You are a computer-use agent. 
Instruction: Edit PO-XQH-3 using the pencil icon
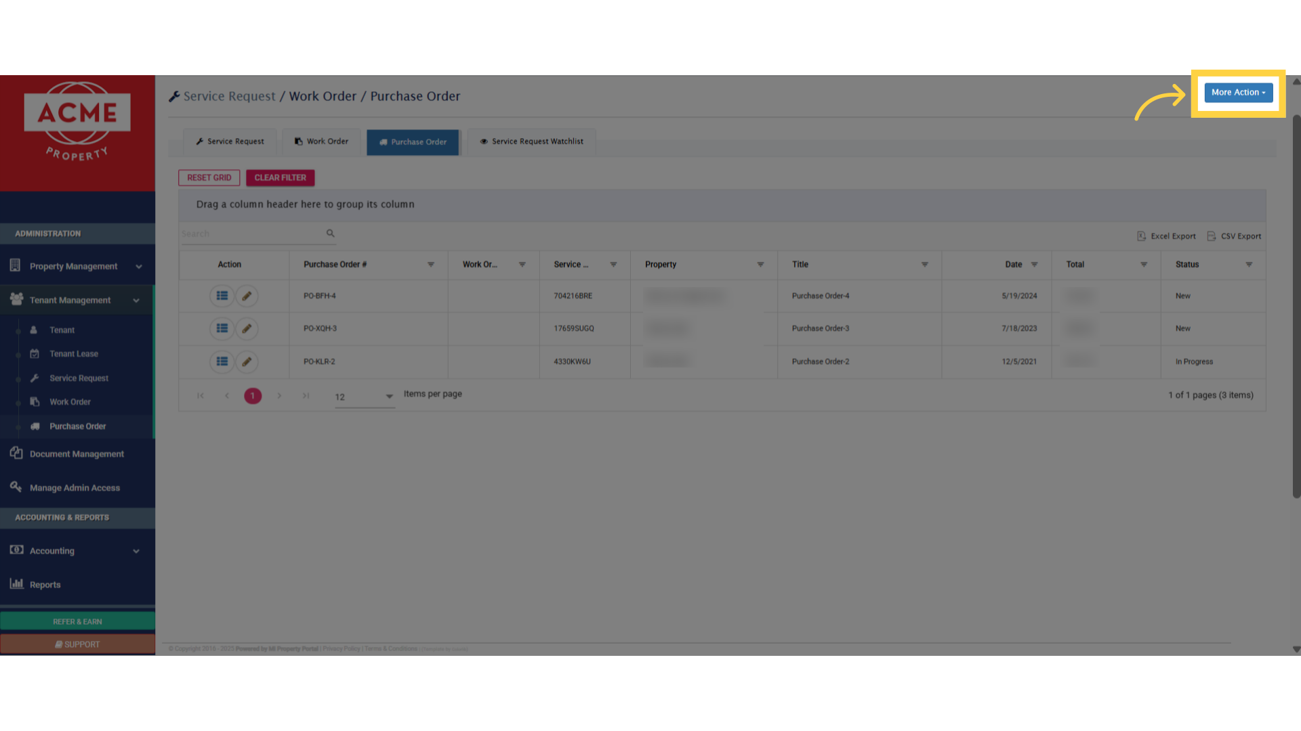pos(247,328)
